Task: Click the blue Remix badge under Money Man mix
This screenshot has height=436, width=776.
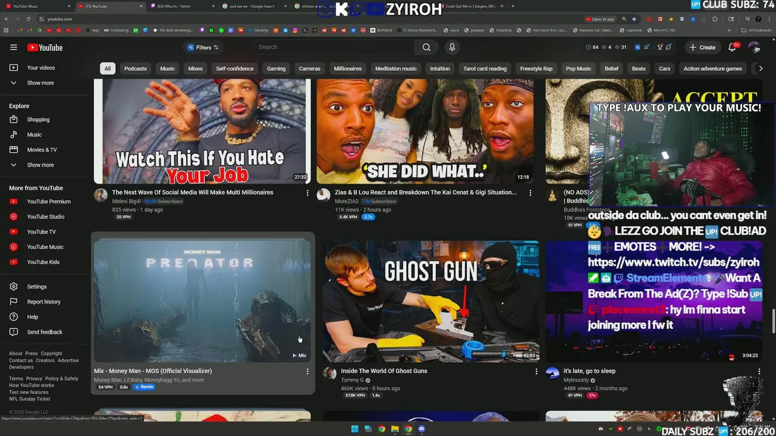Action: tap(144, 387)
